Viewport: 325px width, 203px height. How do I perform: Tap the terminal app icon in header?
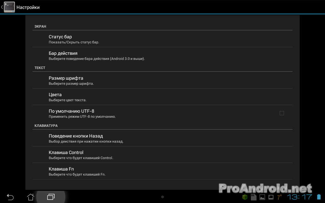click(x=9, y=7)
